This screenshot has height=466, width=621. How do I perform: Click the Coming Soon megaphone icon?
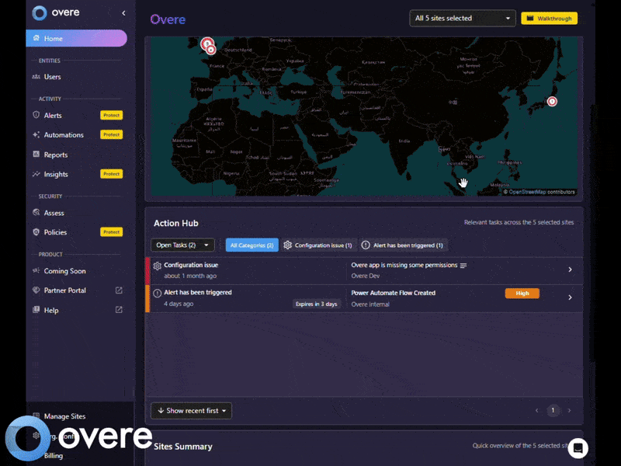click(x=36, y=270)
